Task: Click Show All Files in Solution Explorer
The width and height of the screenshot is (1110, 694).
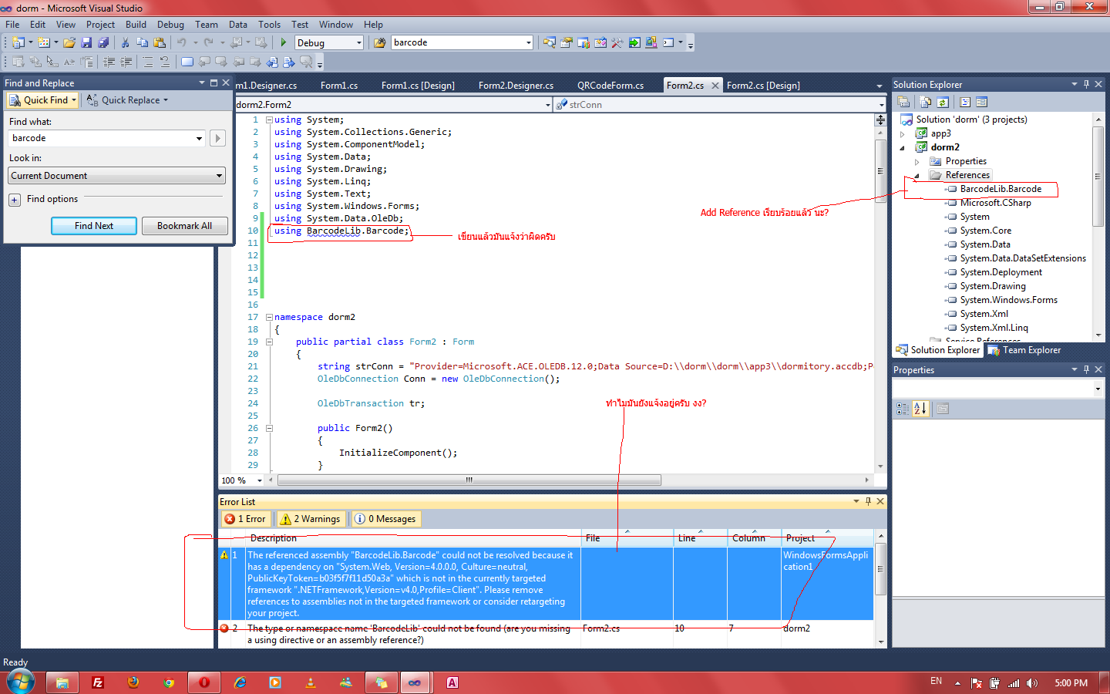Action: (x=926, y=102)
